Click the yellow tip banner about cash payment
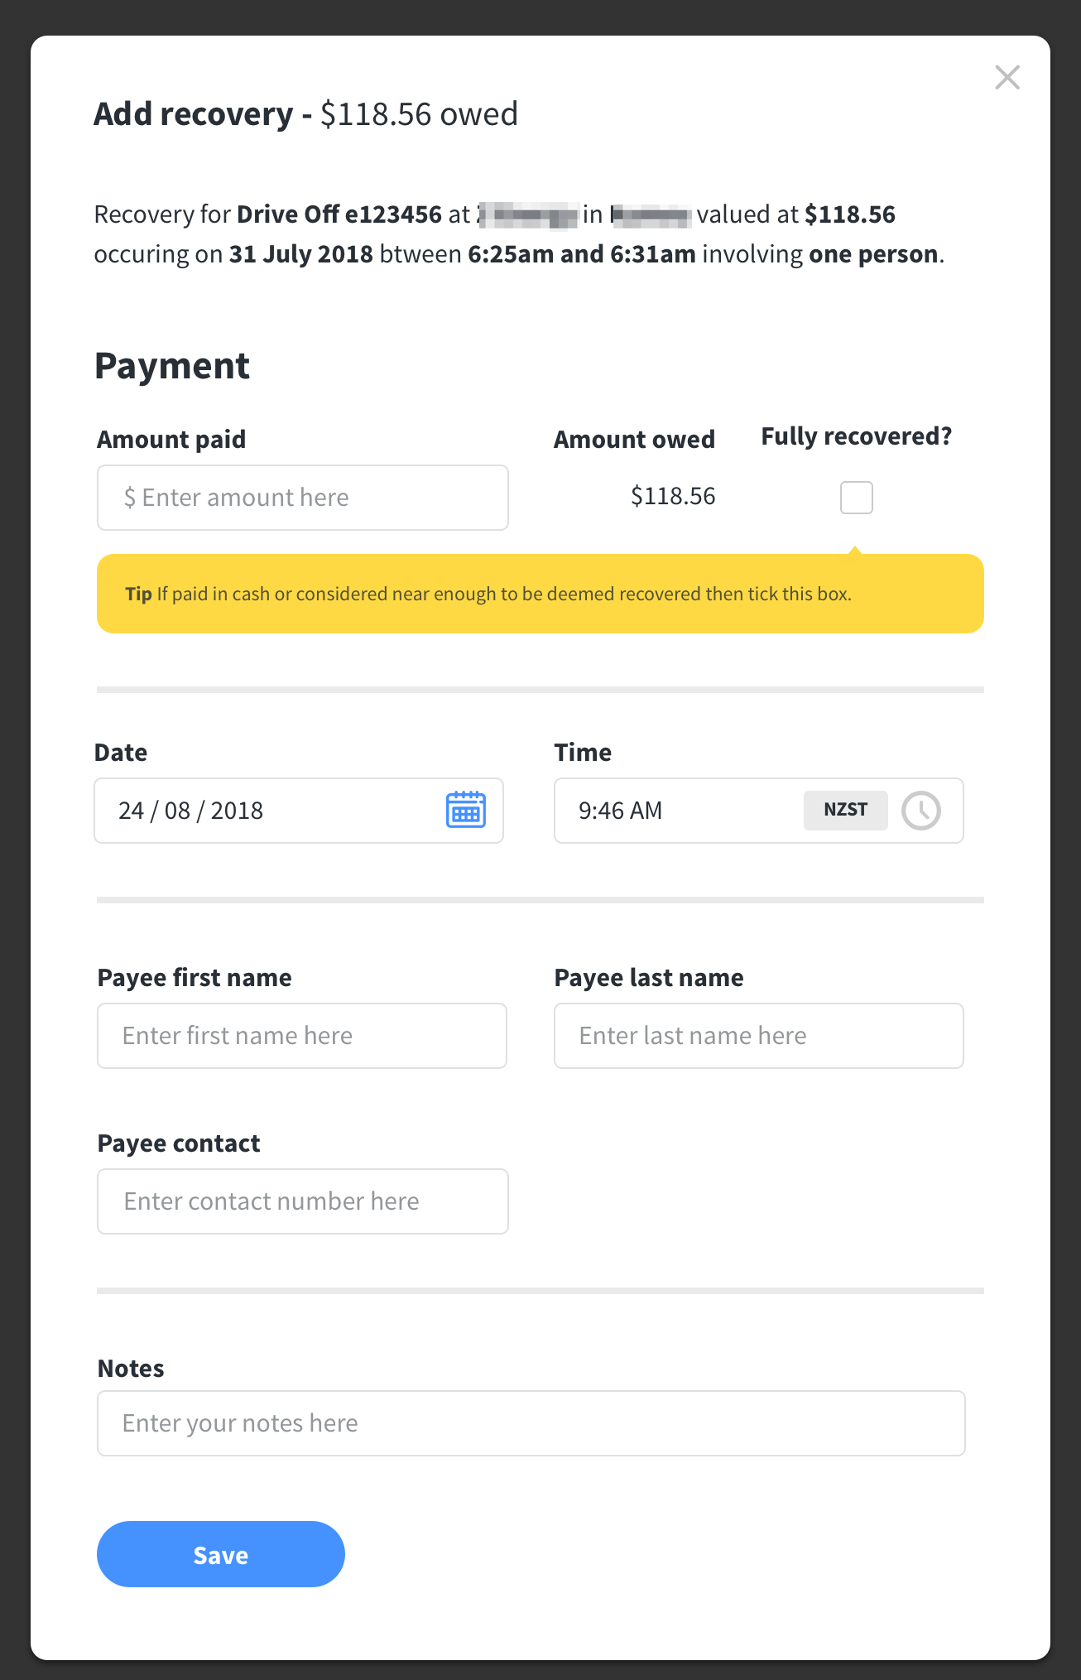The image size is (1081, 1680). pyautogui.click(x=540, y=593)
